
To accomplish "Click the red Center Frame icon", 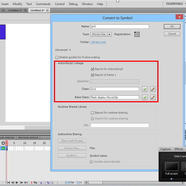I will 32,183.
